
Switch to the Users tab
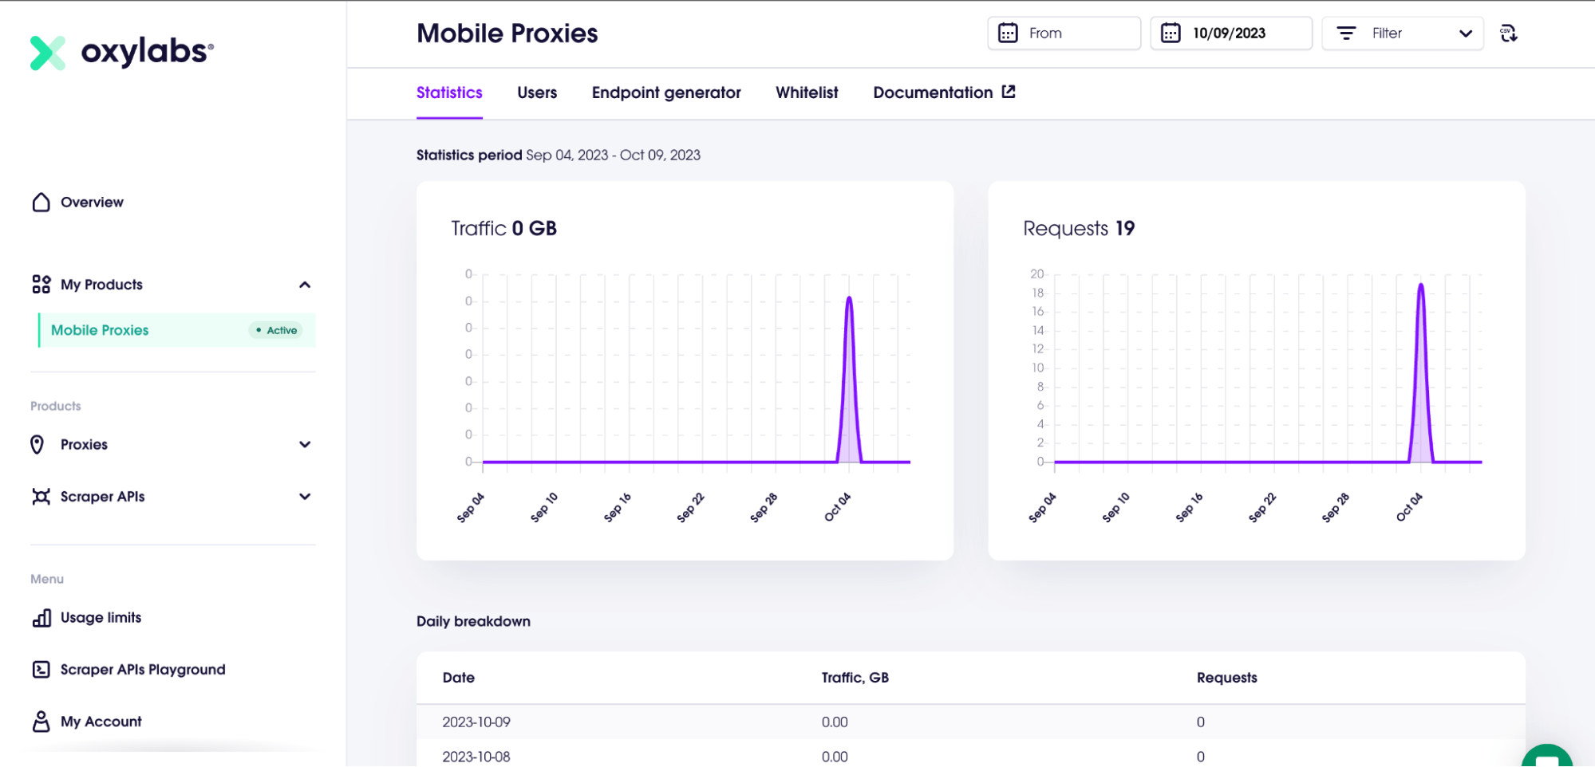[x=537, y=92]
